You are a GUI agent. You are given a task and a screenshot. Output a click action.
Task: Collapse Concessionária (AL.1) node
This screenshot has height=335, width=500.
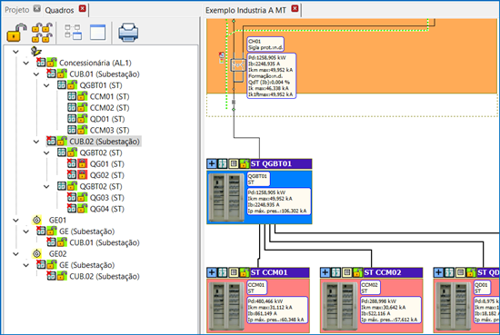pyautogui.click(x=26, y=63)
